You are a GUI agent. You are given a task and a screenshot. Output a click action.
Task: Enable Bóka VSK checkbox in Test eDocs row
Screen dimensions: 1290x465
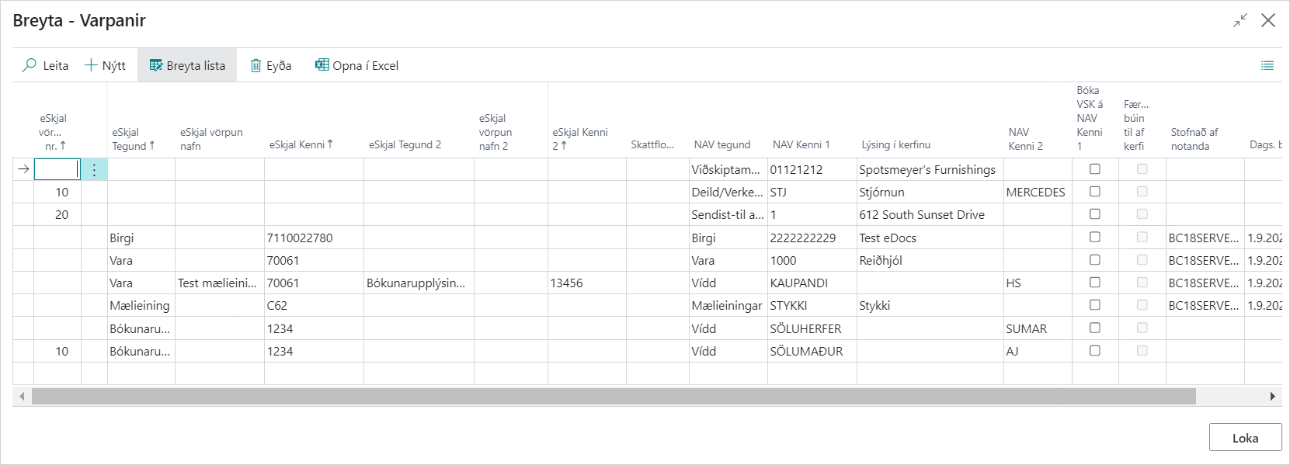(1094, 238)
